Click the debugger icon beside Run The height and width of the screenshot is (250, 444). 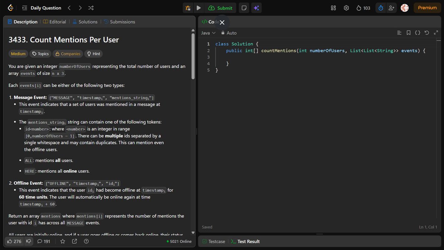point(188,8)
